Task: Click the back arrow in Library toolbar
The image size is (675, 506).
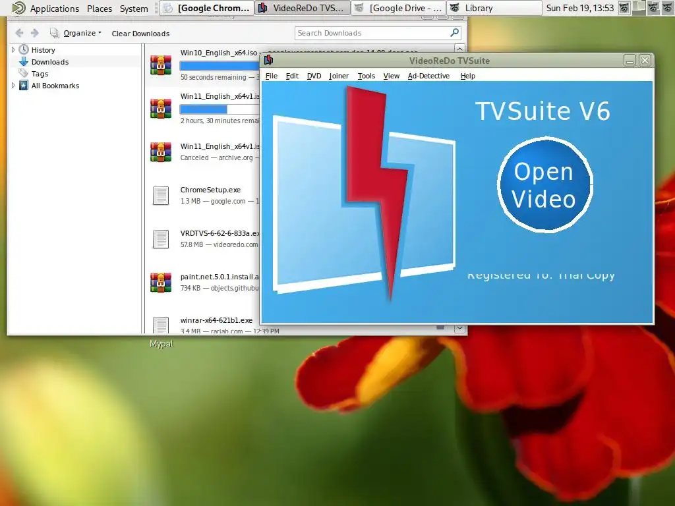Action: pyautogui.click(x=19, y=33)
